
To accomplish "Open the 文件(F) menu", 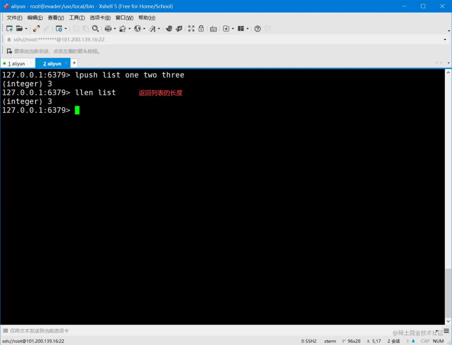I will tap(14, 18).
